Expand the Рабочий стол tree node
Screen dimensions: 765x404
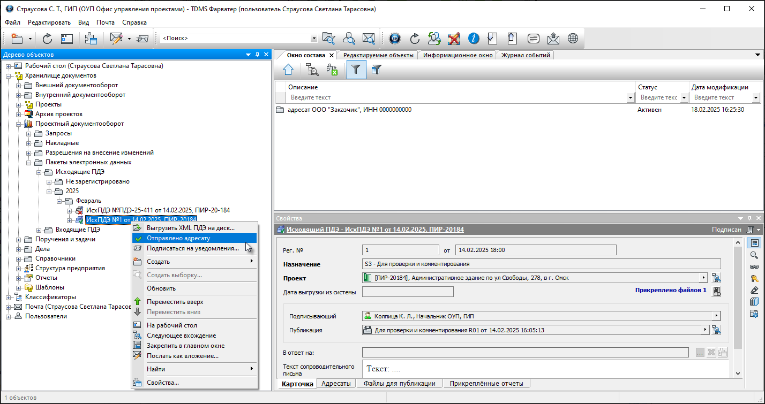tap(9, 66)
